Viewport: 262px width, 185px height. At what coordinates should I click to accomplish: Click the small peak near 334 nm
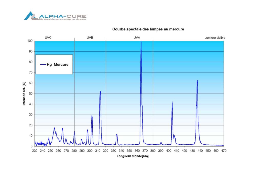[117, 134]
